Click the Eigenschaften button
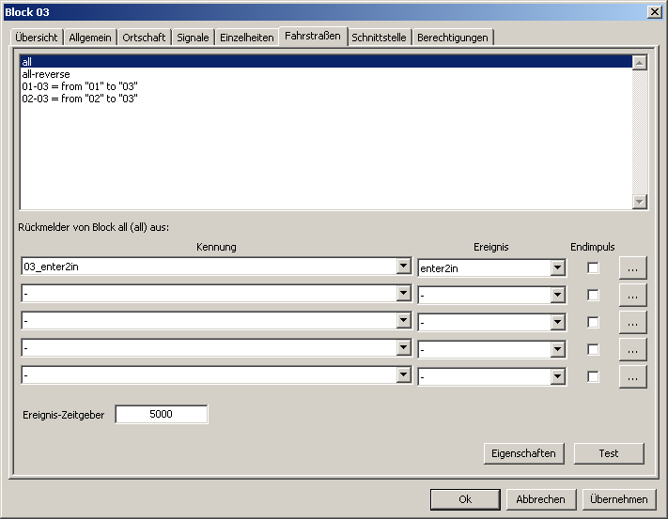This screenshot has width=668, height=519. [523, 453]
